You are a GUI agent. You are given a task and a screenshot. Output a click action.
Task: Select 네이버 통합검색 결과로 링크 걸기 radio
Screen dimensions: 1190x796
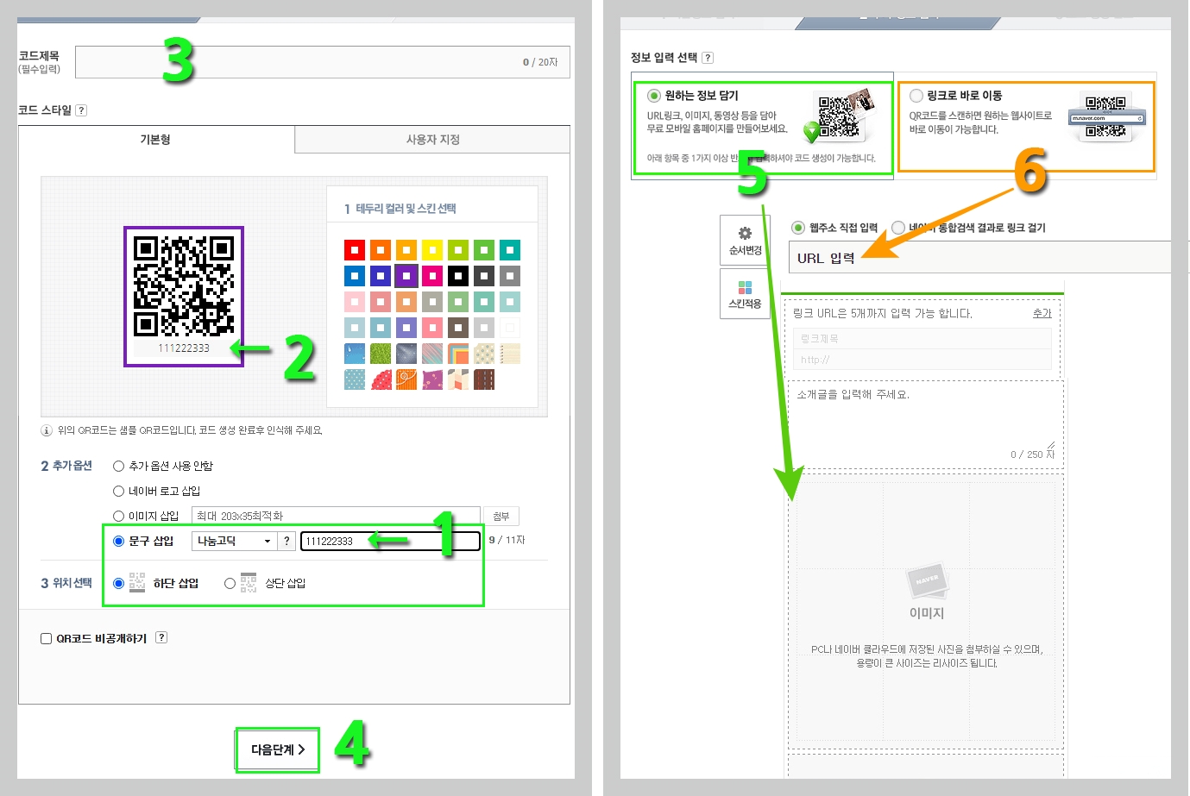[x=898, y=228]
